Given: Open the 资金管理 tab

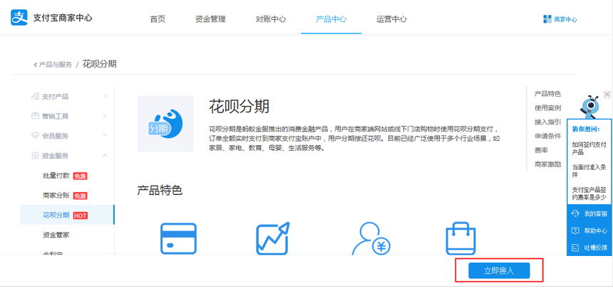Looking at the screenshot, I should [210, 19].
